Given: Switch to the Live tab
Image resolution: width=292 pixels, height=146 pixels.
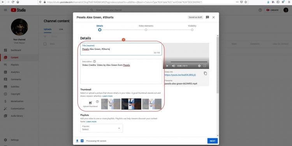Looking at the screenshot, I should click(61, 29).
